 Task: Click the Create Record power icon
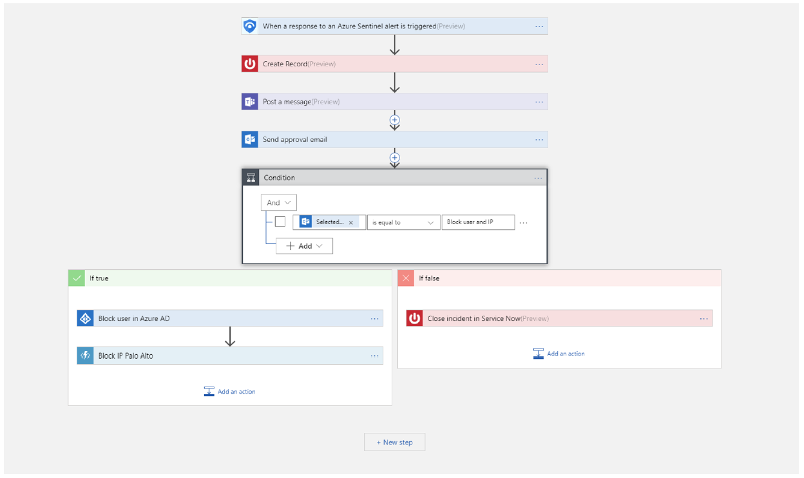250,64
